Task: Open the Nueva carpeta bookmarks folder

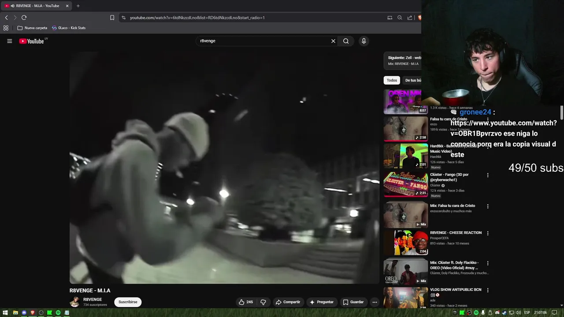Action: coord(32,28)
